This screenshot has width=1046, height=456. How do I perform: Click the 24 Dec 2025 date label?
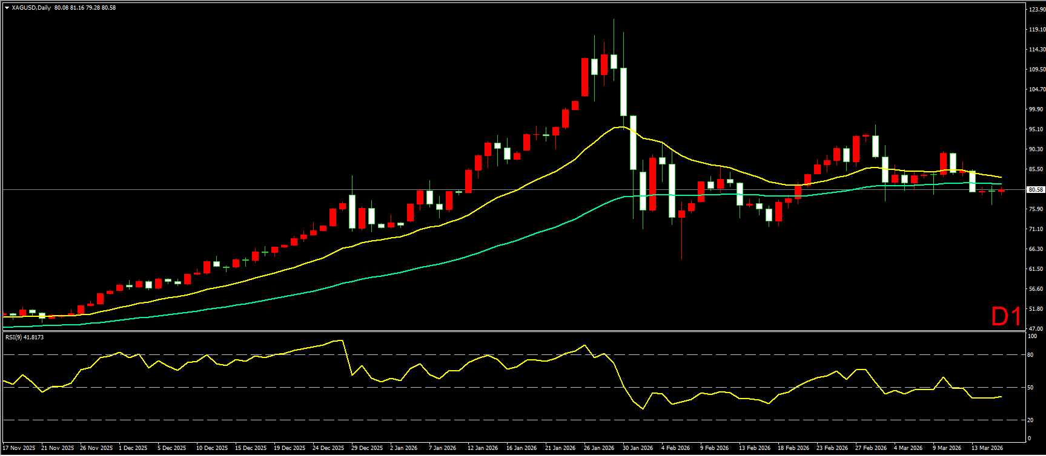click(x=328, y=448)
